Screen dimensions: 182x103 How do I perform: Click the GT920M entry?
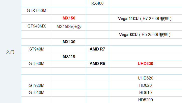(36, 85)
